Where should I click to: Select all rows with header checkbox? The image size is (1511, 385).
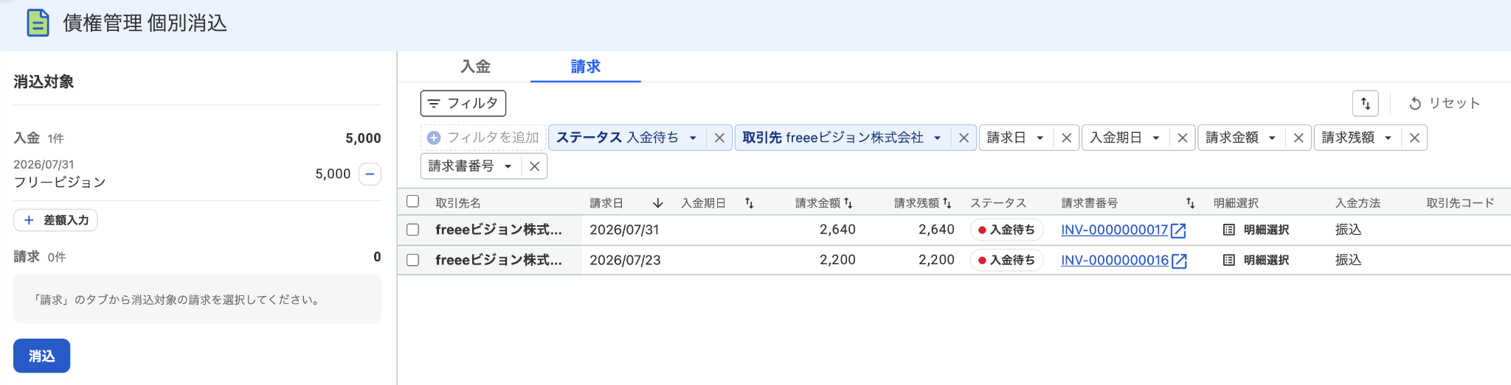tap(412, 201)
